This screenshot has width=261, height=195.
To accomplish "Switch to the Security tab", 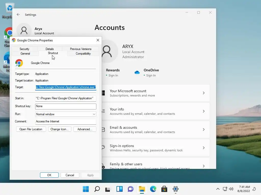I will pyautogui.click(x=24, y=49).
